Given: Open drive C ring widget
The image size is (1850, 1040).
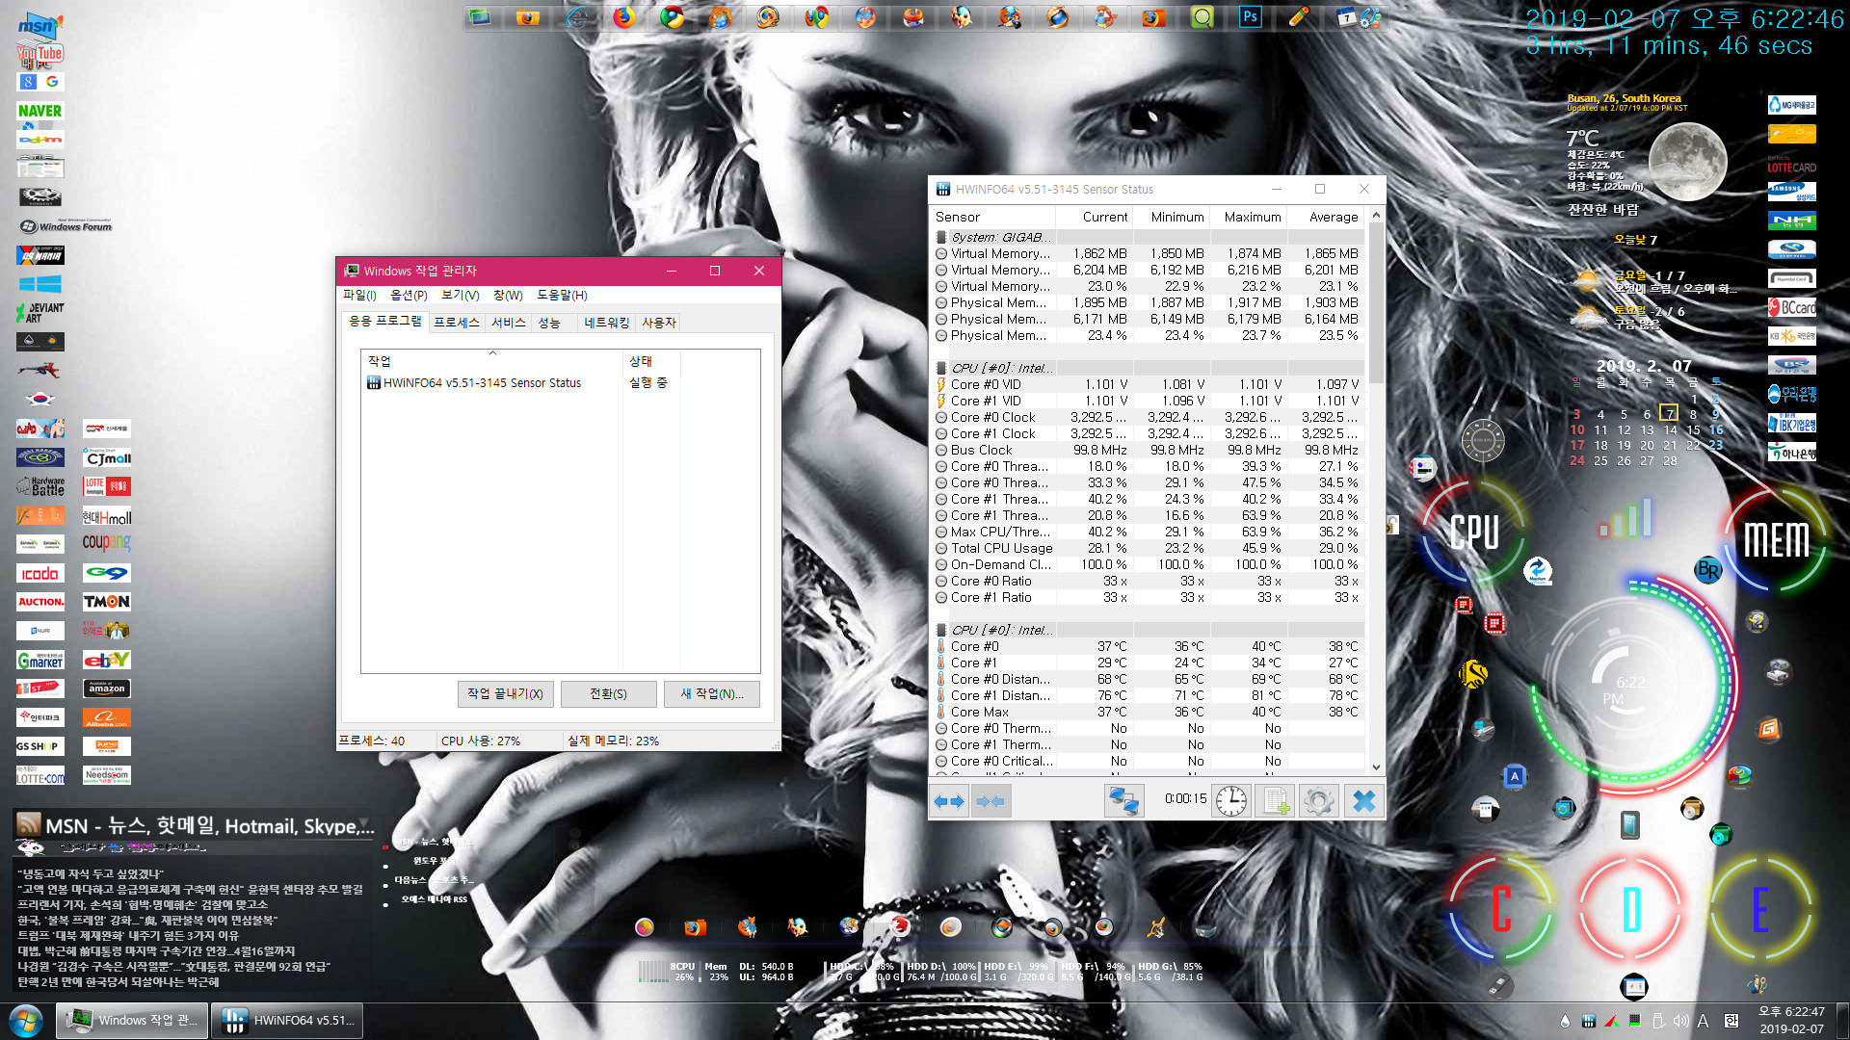Looking at the screenshot, I should (x=1501, y=909).
